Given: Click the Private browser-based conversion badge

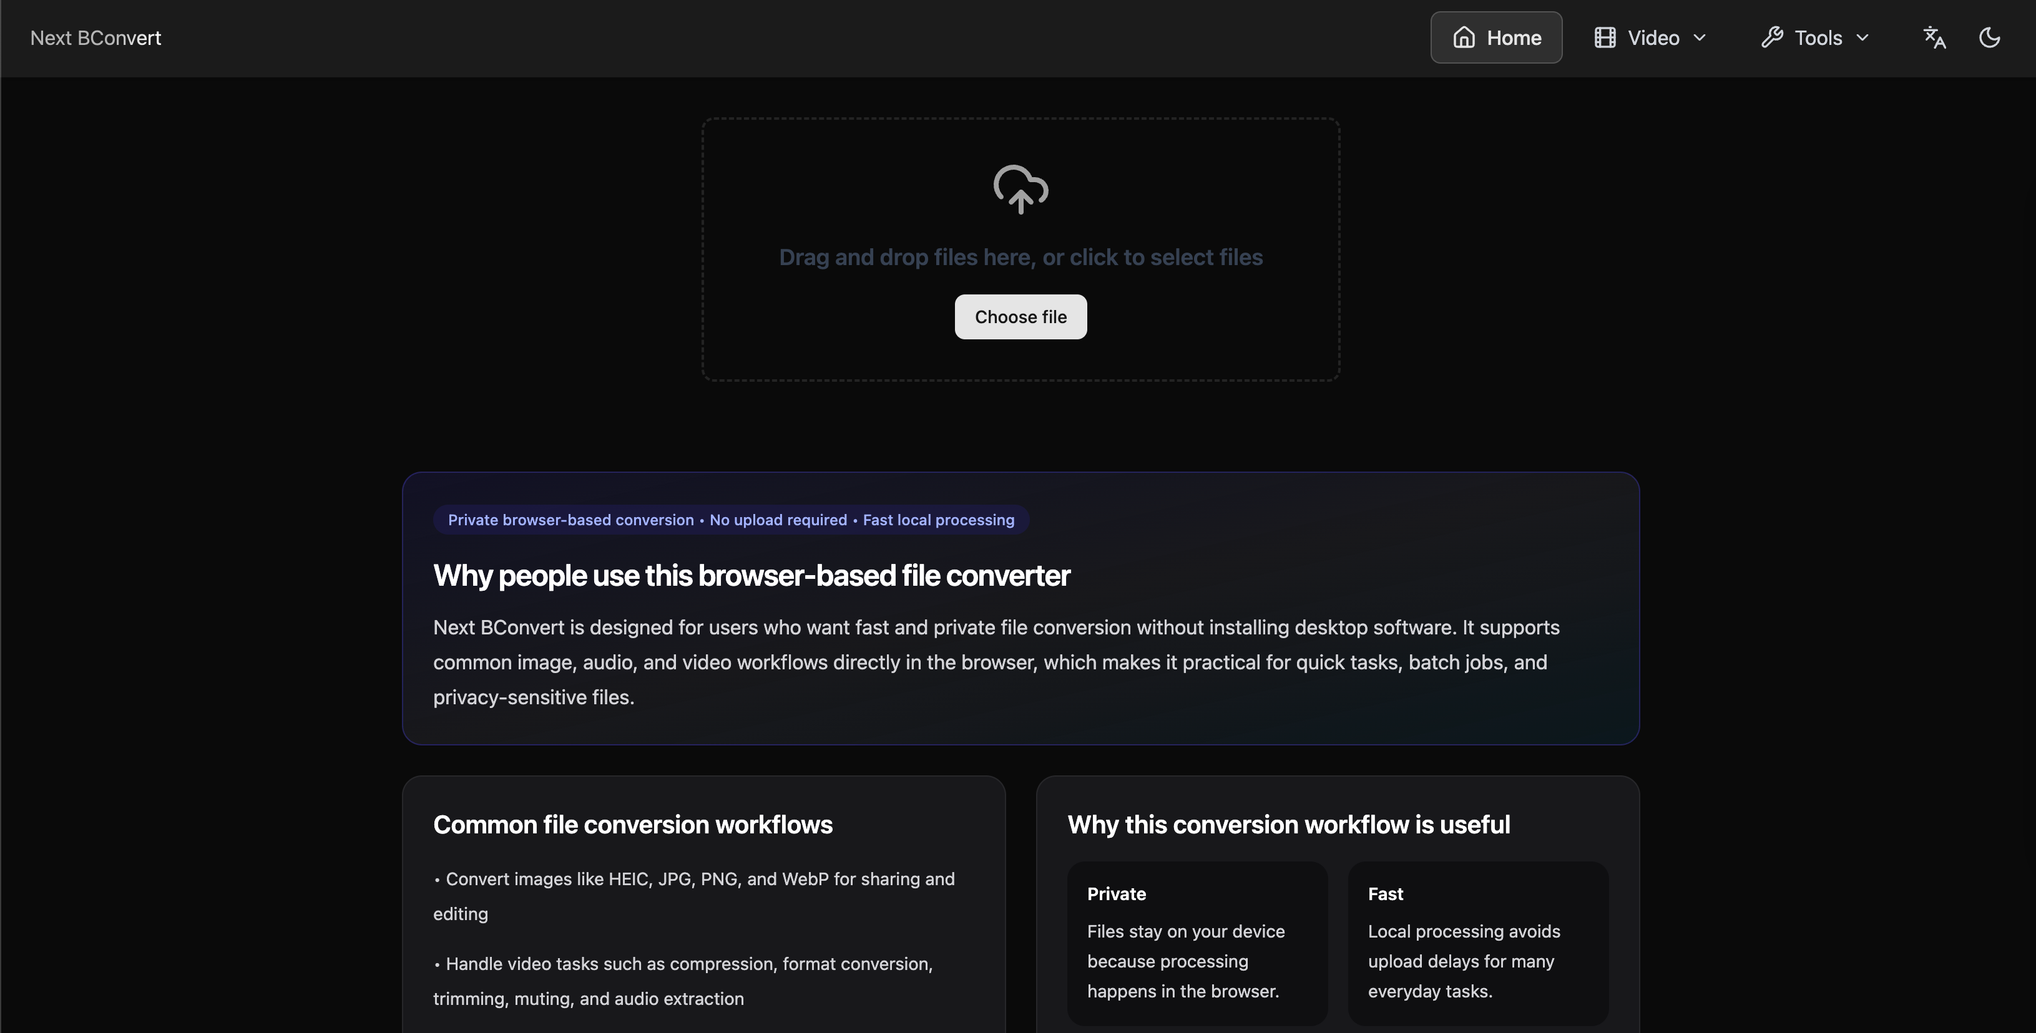Looking at the screenshot, I should (x=730, y=520).
